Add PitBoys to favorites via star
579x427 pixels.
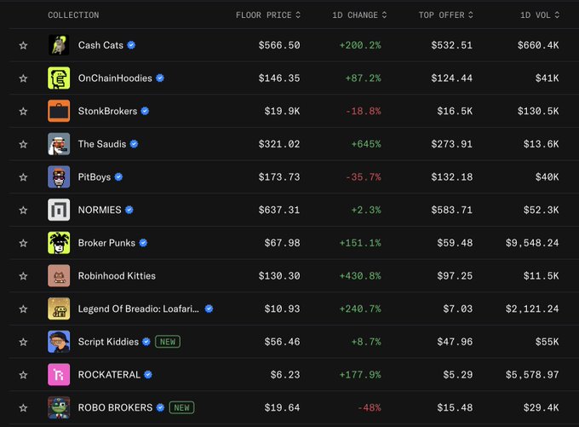click(23, 177)
